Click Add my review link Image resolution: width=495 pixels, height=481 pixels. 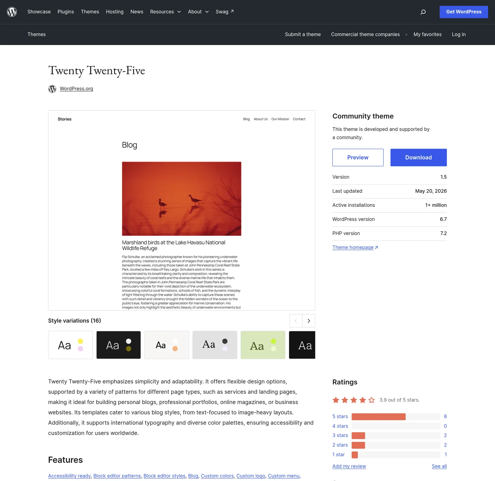point(349,466)
